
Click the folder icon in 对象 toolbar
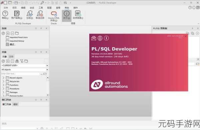(x=26, y=61)
